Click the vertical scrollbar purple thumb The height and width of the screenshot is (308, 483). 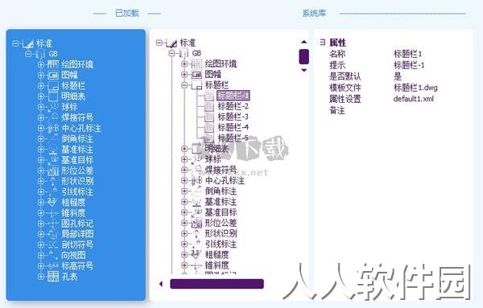[x=303, y=56]
